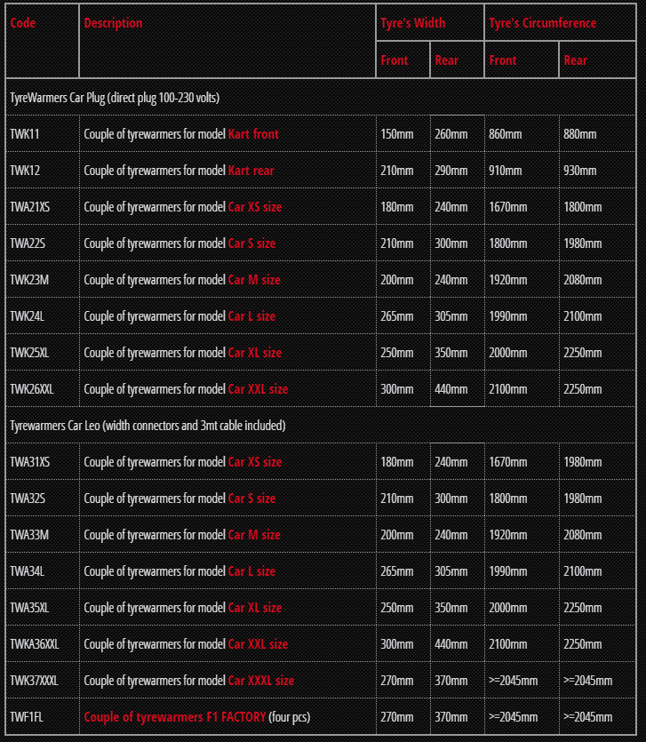Click the "Tyre's Circumference" header

pos(543,23)
